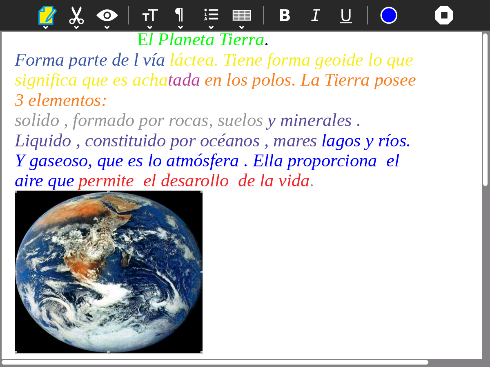Click the word "océanos"
Screen dimensions: 490x367
(230, 141)
